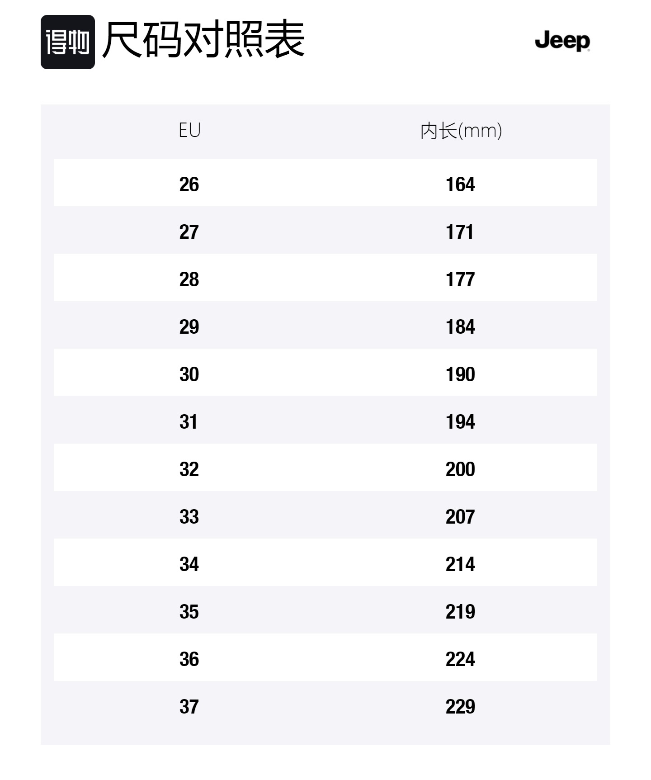
Task: Click the 171 inner length value
Action: point(460,232)
